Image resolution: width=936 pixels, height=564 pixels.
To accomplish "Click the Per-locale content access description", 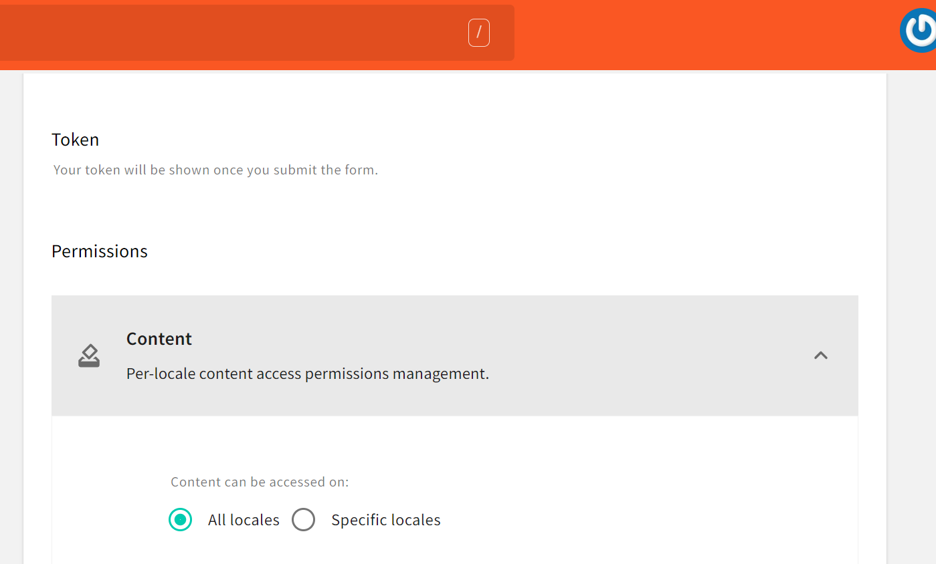I will (308, 374).
